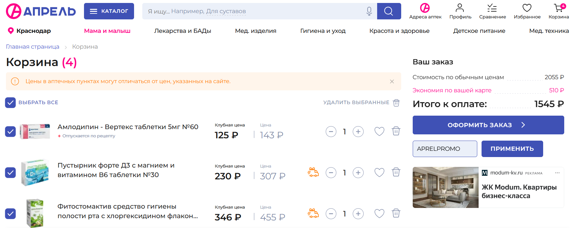This screenshot has width=583, height=228.
Task: Open Фитостомактив product thumbnail
Action: [35, 213]
